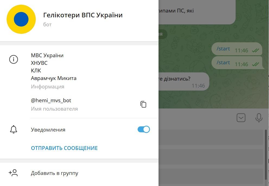This screenshot has width=269, height=186.
Task: Click the info circle icon
Action: pyautogui.click(x=14, y=59)
